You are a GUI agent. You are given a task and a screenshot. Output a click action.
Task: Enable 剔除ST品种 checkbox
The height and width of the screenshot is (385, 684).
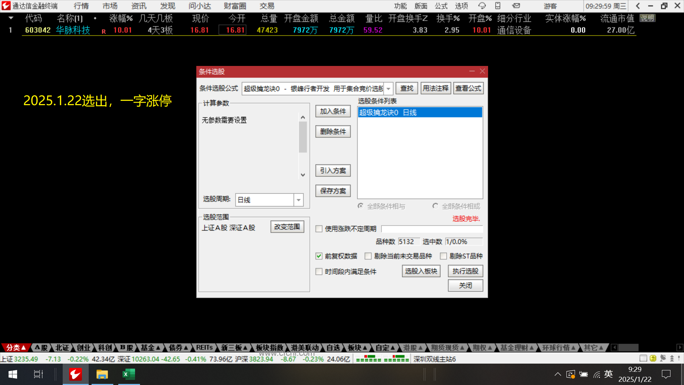[x=444, y=256]
